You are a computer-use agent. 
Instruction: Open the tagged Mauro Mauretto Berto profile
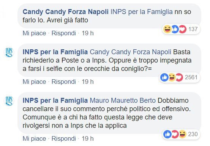click(123, 100)
